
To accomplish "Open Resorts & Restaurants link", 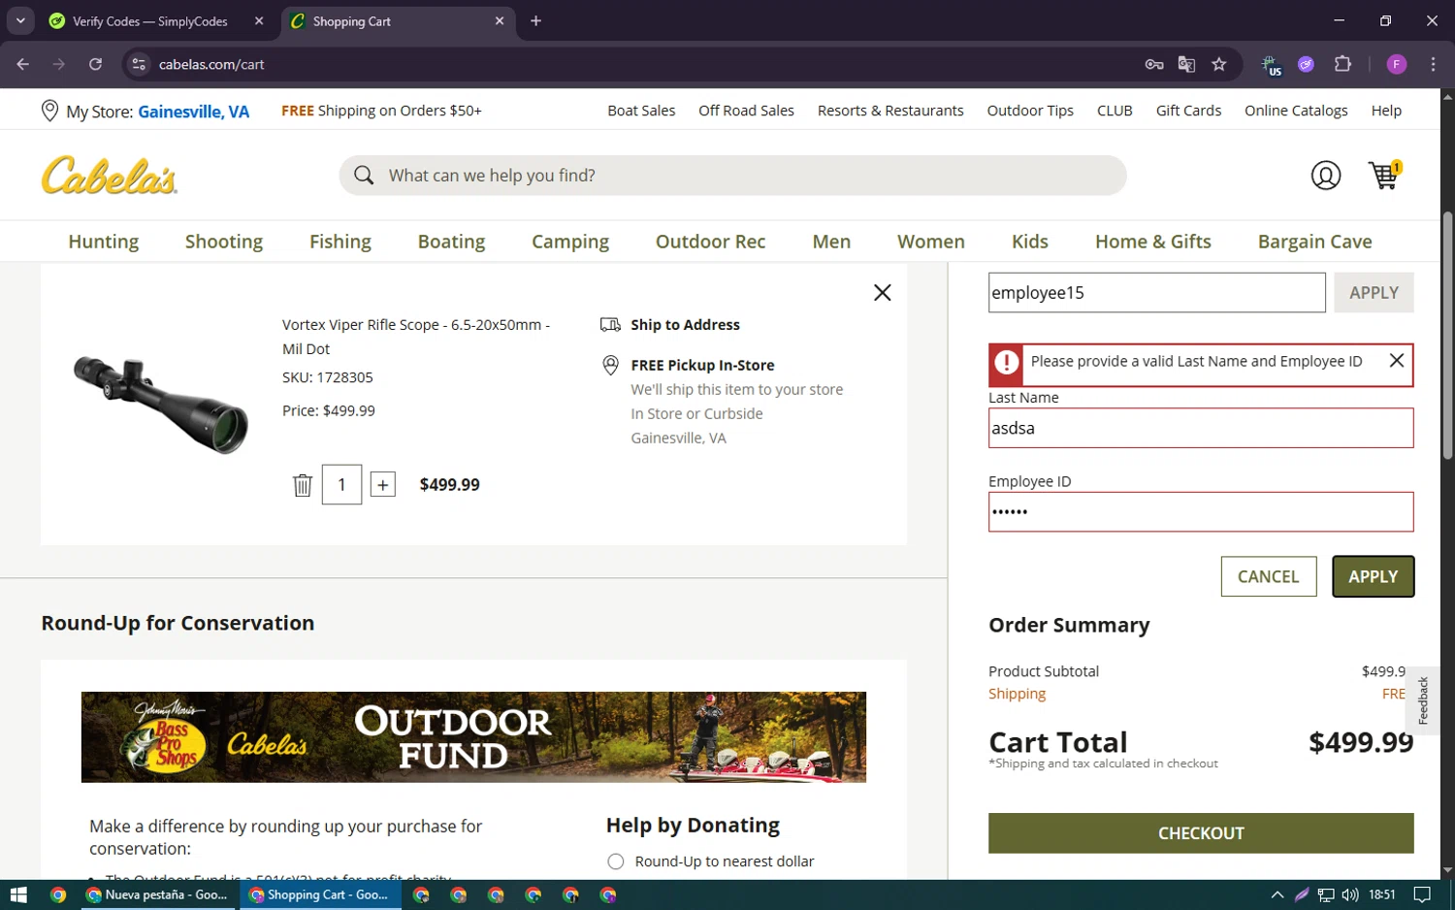I will pos(890,111).
